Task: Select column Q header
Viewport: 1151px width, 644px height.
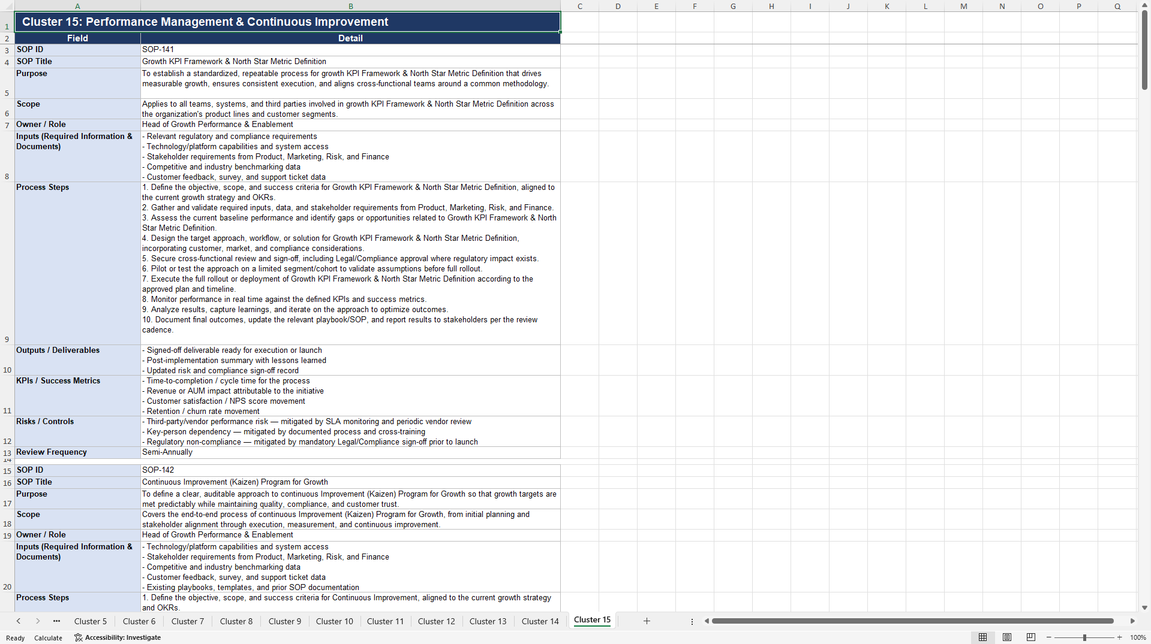Action: (1117, 6)
